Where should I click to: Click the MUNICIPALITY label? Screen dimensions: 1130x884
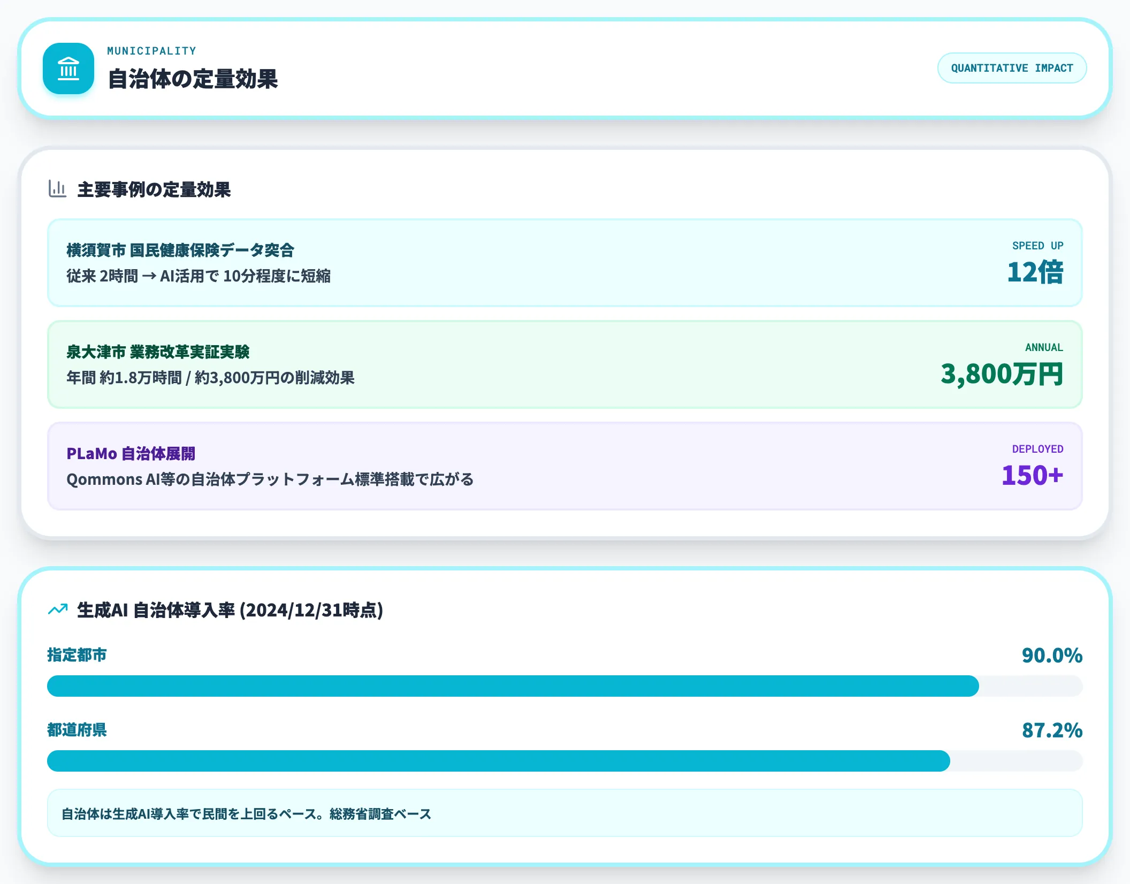pos(151,51)
